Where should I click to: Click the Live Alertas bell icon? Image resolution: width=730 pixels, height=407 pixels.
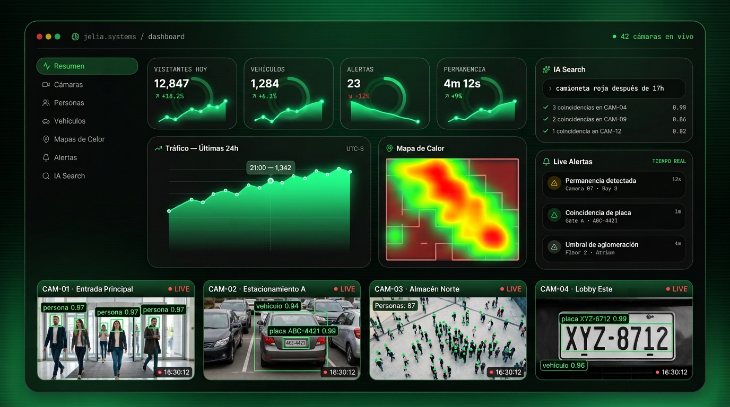point(546,162)
